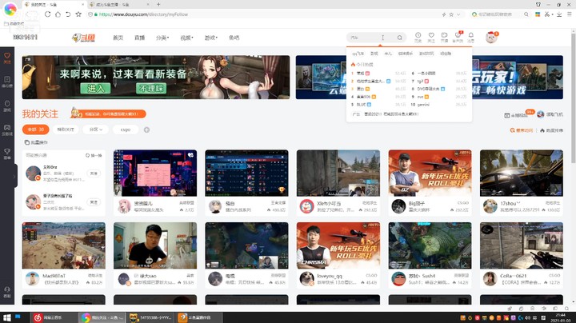Click the green 不理睬 button on the banner
This screenshot has height=323, width=576.
click(x=151, y=89)
